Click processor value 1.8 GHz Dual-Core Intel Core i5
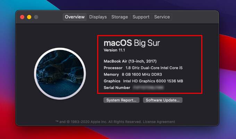Viewport: 236px width, 139px height. (154, 68)
